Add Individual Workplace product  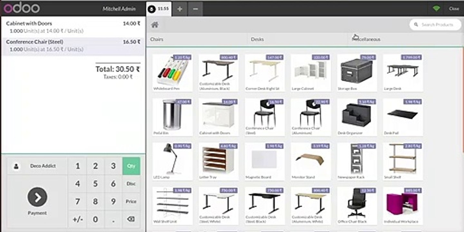[x=403, y=206]
